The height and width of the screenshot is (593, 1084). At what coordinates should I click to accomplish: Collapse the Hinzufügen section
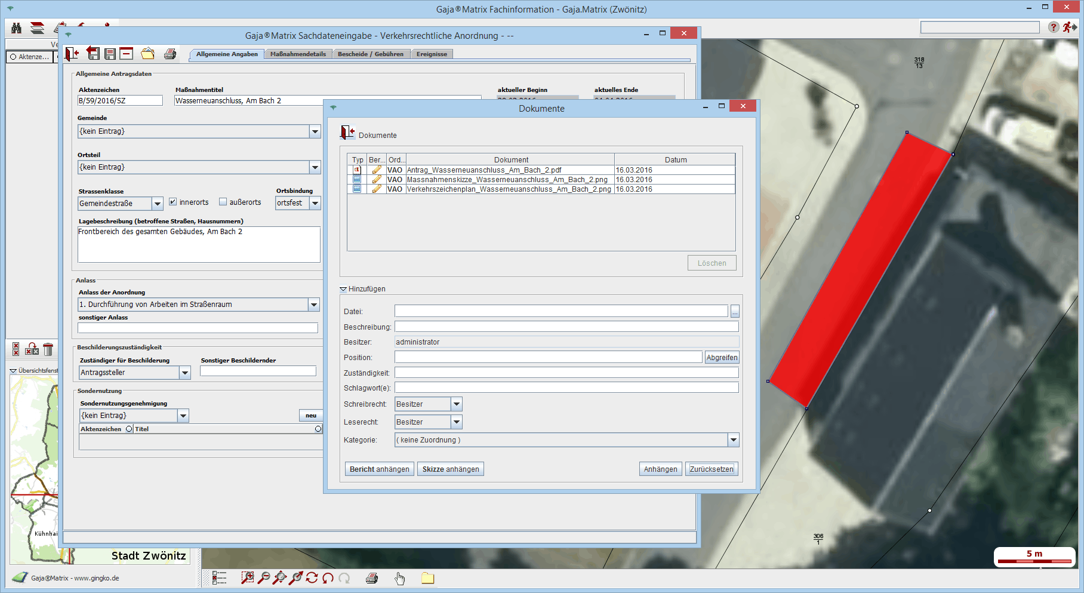343,289
